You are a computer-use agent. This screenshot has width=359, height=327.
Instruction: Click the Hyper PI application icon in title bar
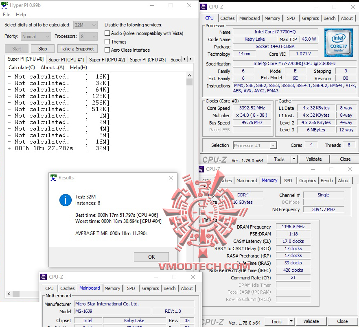[4, 5]
